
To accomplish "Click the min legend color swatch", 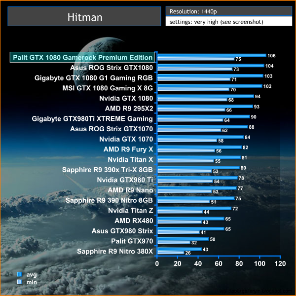I will (x=19, y=282).
